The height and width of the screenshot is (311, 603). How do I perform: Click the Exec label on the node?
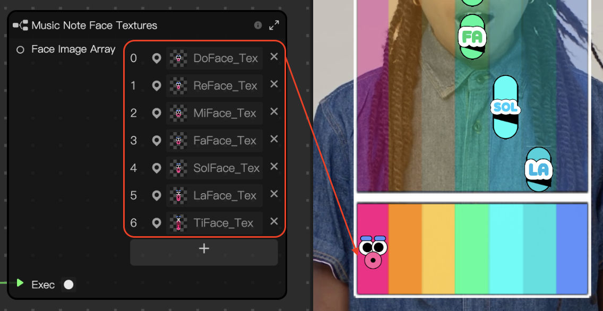pos(43,284)
